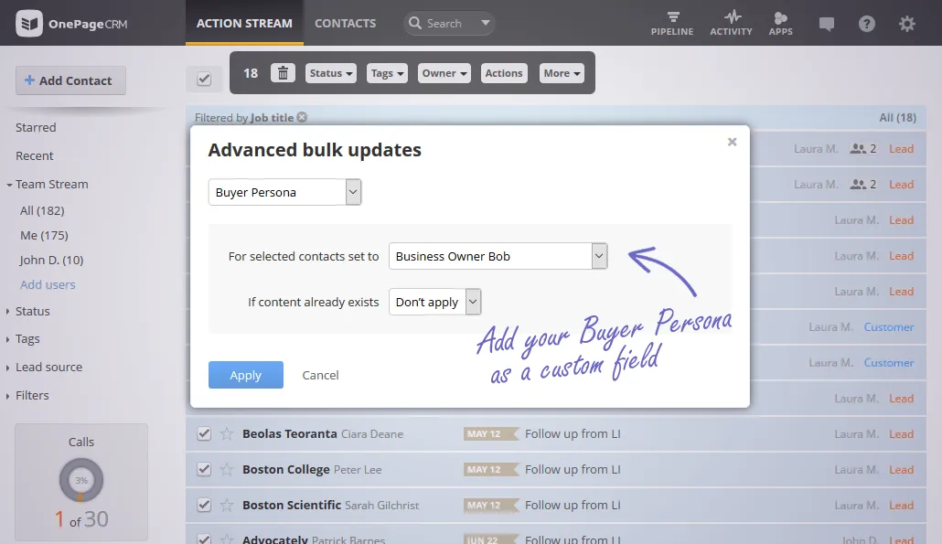Image resolution: width=942 pixels, height=544 pixels.
Task: Star the Boston College contact
Action: click(227, 469)
